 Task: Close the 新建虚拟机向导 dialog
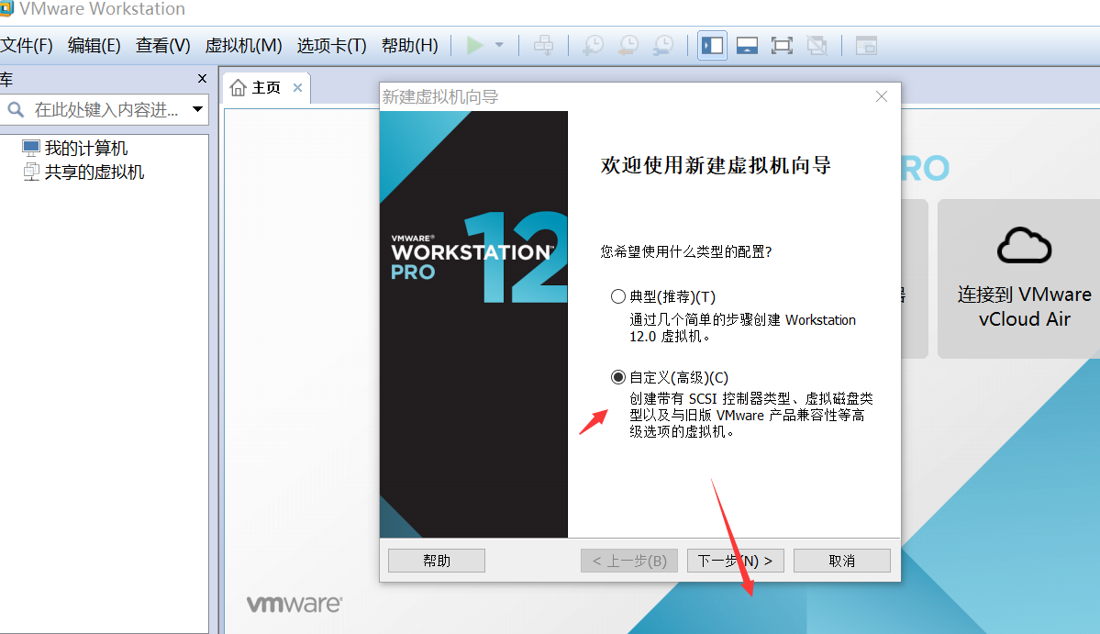coord(882,96)
